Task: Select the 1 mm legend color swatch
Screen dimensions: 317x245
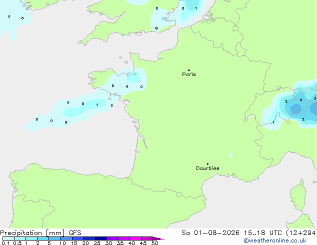Action: pyautogui.click(x=31, y=238)
